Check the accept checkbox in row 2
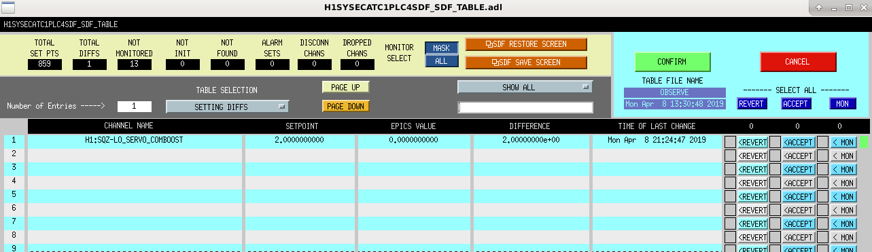This screenshot has height=252, width=872. click(775, 156)
